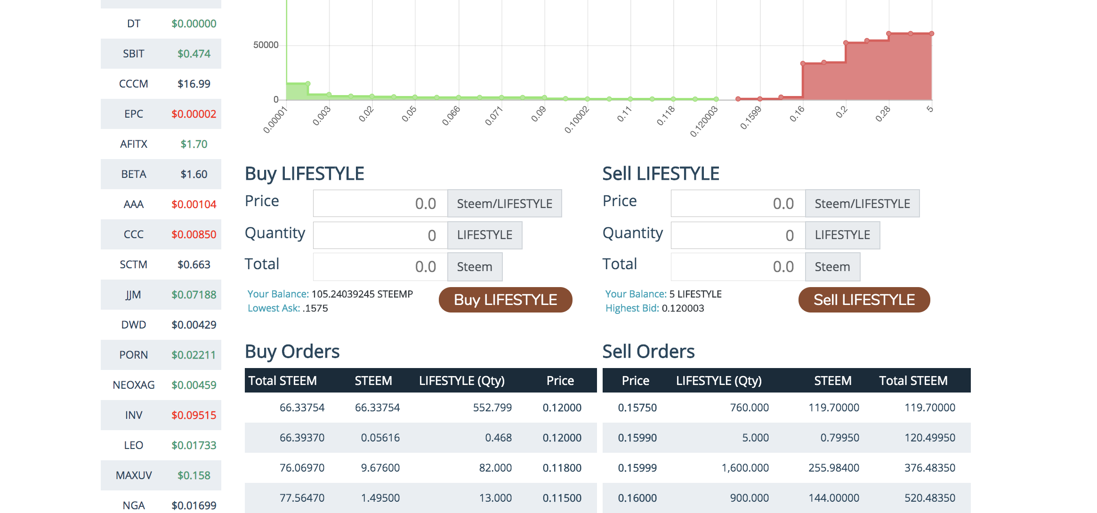Click Price header in Buy Orders table

click(x=560, y=381)
